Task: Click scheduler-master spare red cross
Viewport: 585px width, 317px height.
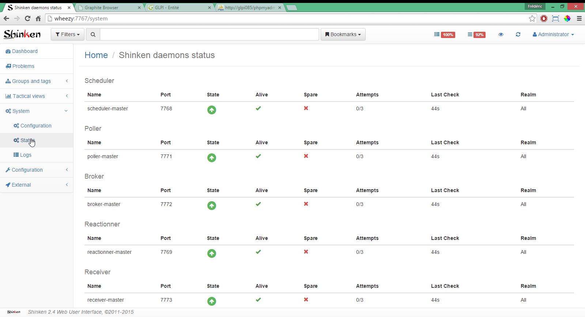Action: pos(306,108)
